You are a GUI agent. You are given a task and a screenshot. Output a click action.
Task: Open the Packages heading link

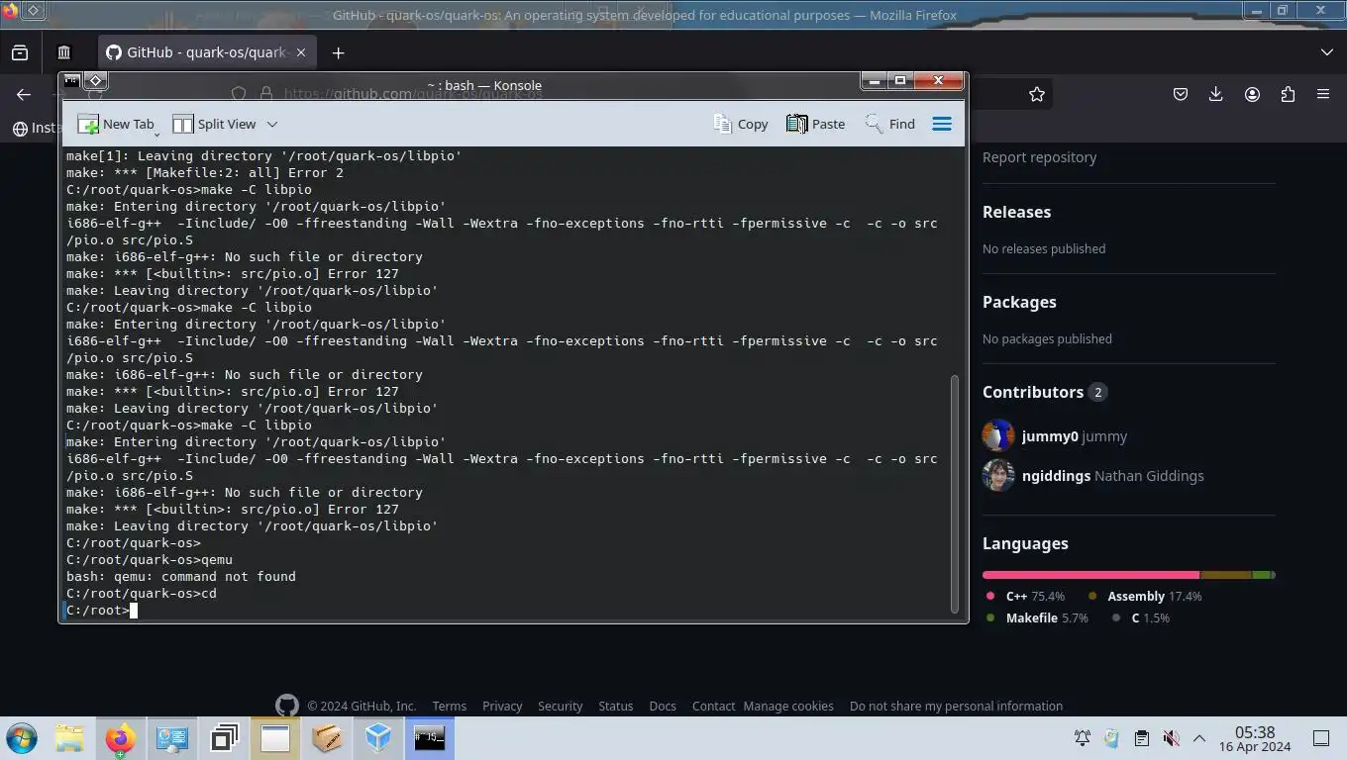1019,302
